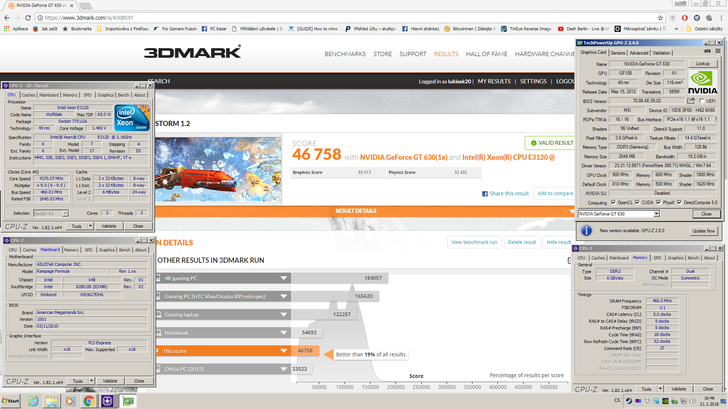Toggle the CUDA checkbox
The height and width of the screenshot is (409, 728).
pos(637,203)
